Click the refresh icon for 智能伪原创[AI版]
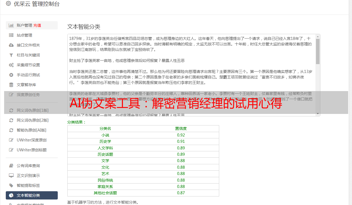352x205 pixels. coord(11,130)
